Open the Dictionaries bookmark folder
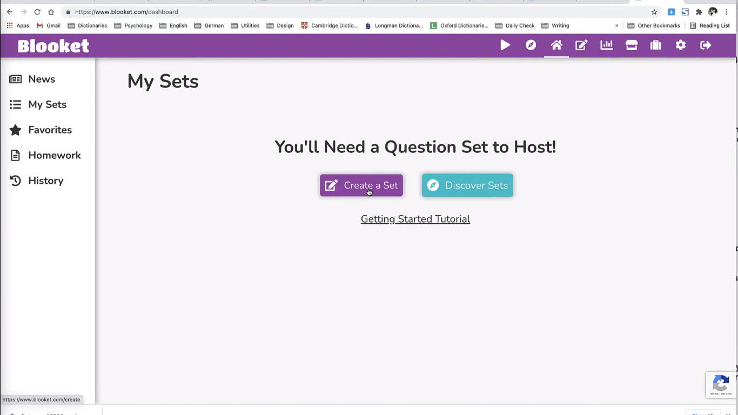This screenshot has height=415, width=738. point(87,25)
